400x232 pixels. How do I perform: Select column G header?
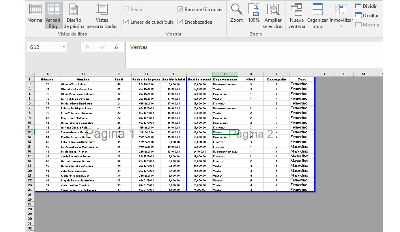225,74
